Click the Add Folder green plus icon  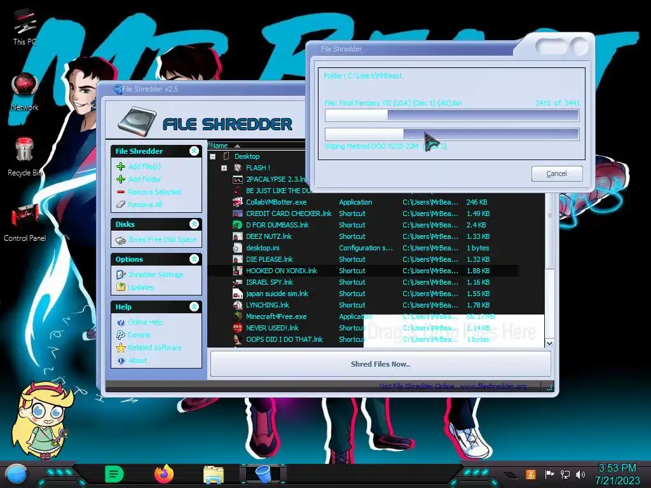(121, 179)
